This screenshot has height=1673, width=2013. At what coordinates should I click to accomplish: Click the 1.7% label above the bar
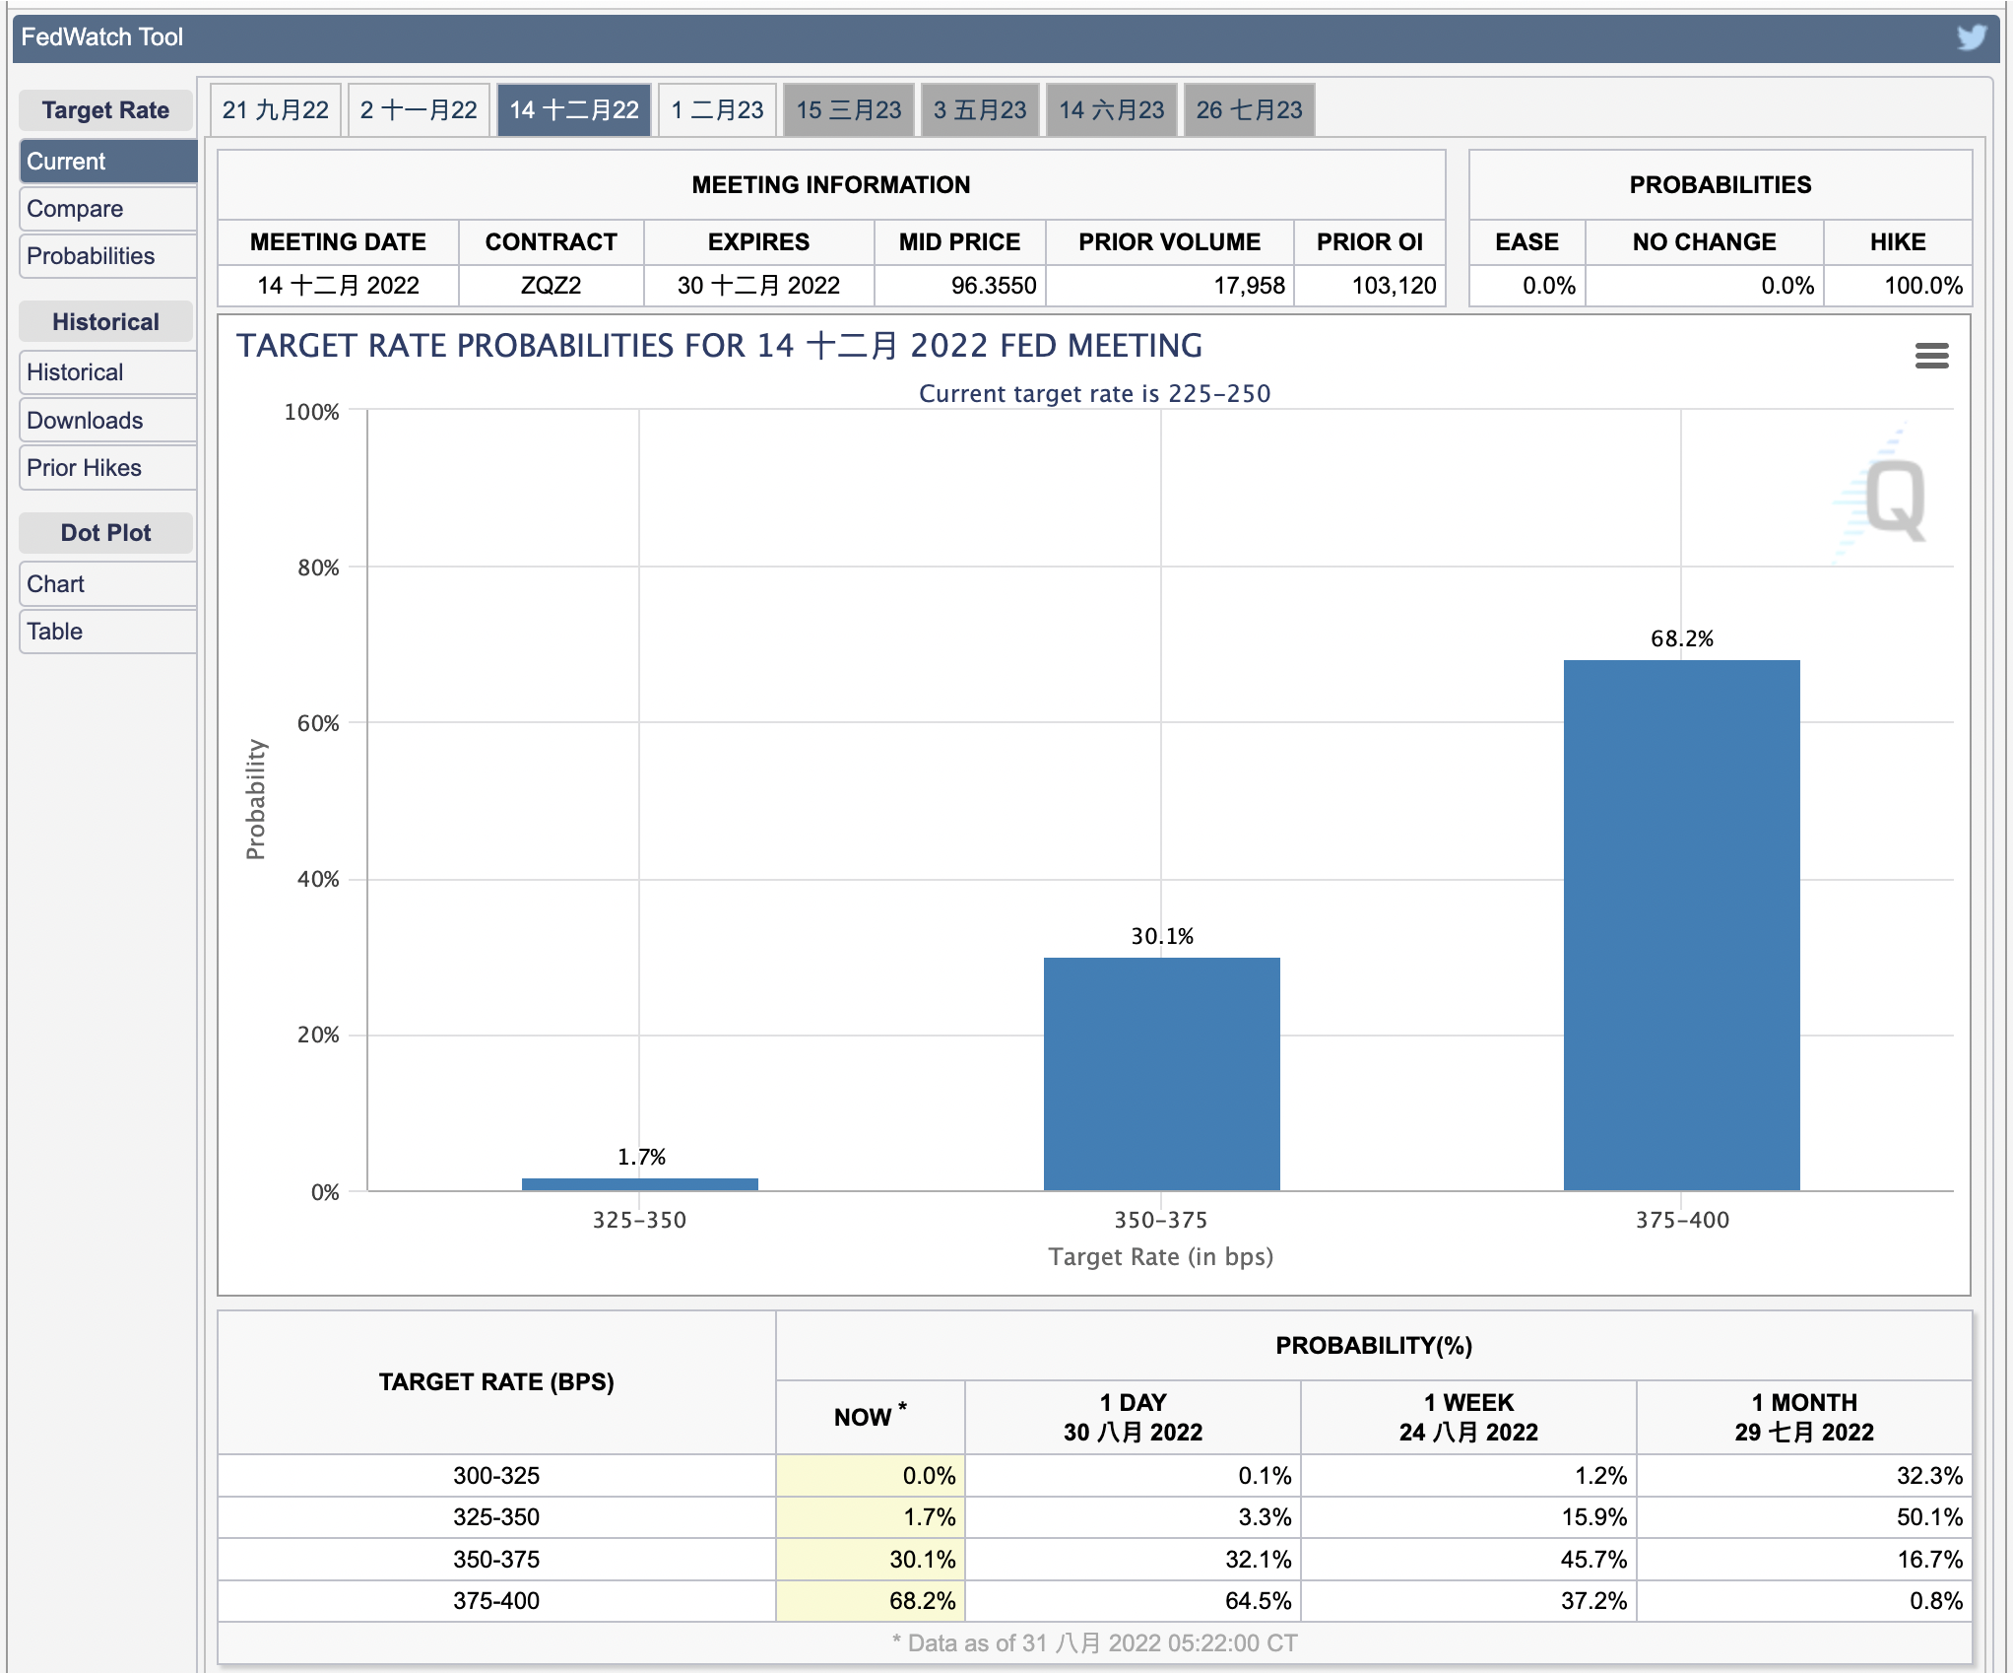(x=641, y=1157)
